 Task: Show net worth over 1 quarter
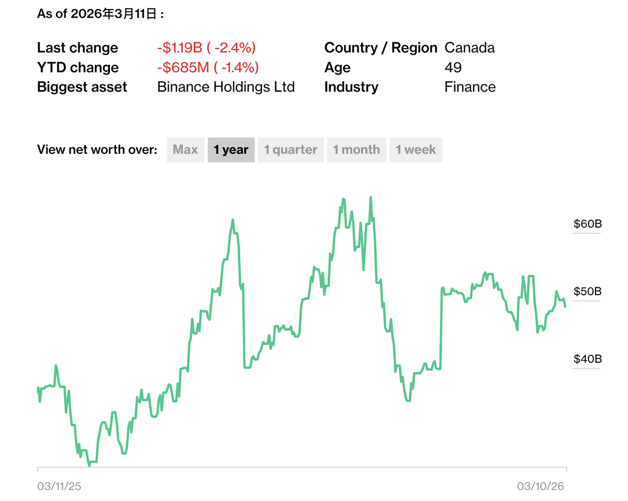290,150
